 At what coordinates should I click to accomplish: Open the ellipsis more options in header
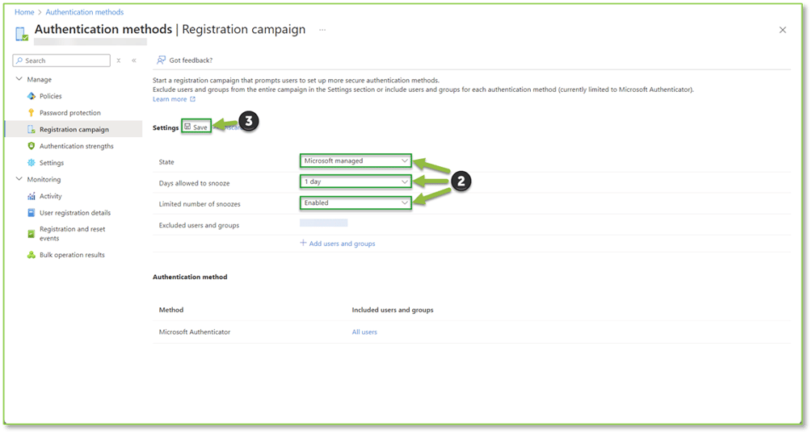pos(322,30)
